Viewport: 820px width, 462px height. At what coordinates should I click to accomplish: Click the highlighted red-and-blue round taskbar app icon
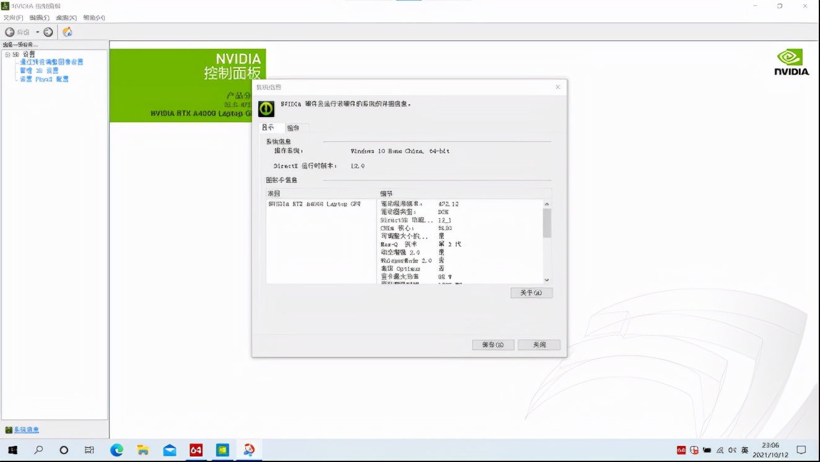point(249,450)
